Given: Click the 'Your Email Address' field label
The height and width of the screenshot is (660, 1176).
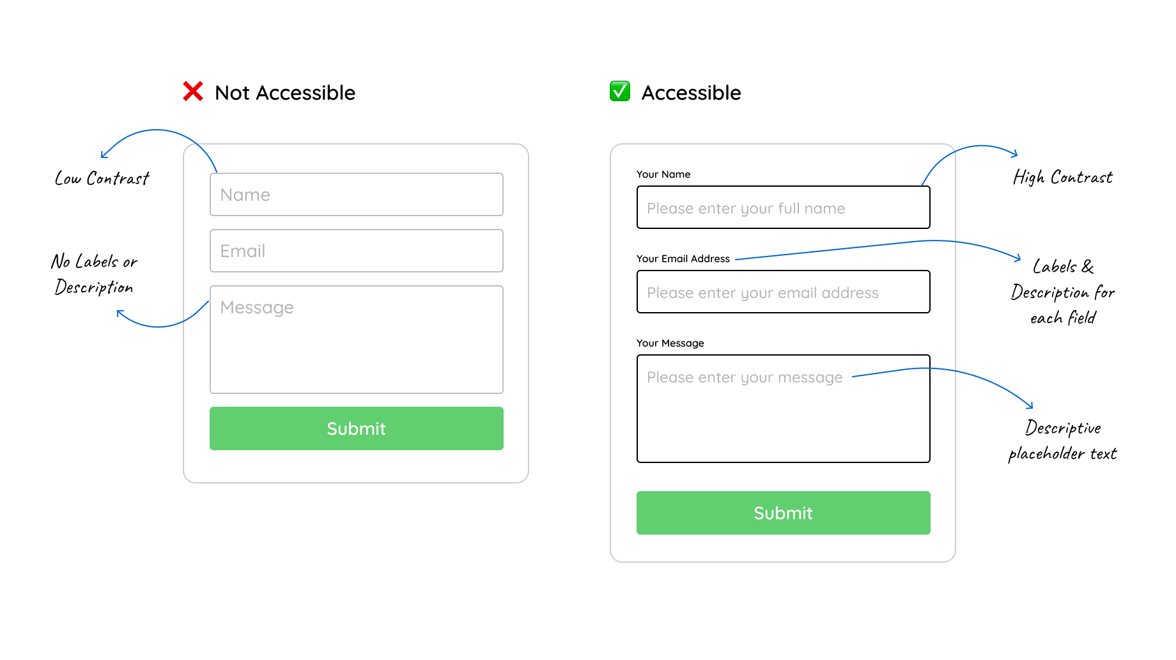Looking at the screenshot, I should click(x=683, y=258).
